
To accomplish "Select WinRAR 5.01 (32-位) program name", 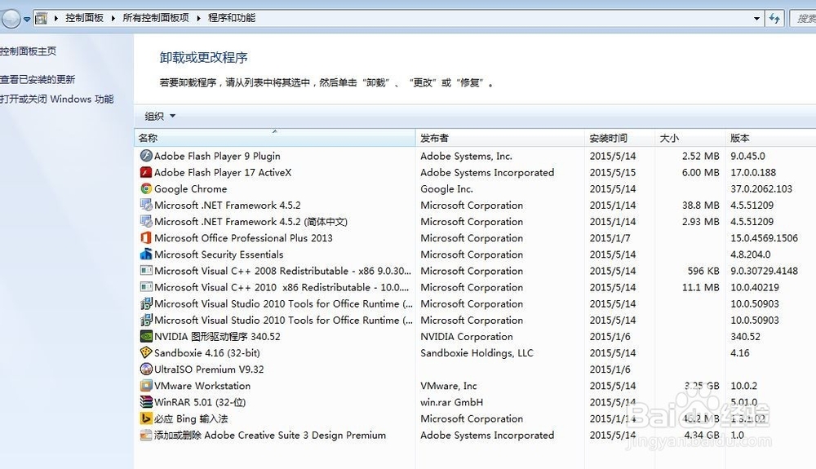I will click(x=200, y=402).
